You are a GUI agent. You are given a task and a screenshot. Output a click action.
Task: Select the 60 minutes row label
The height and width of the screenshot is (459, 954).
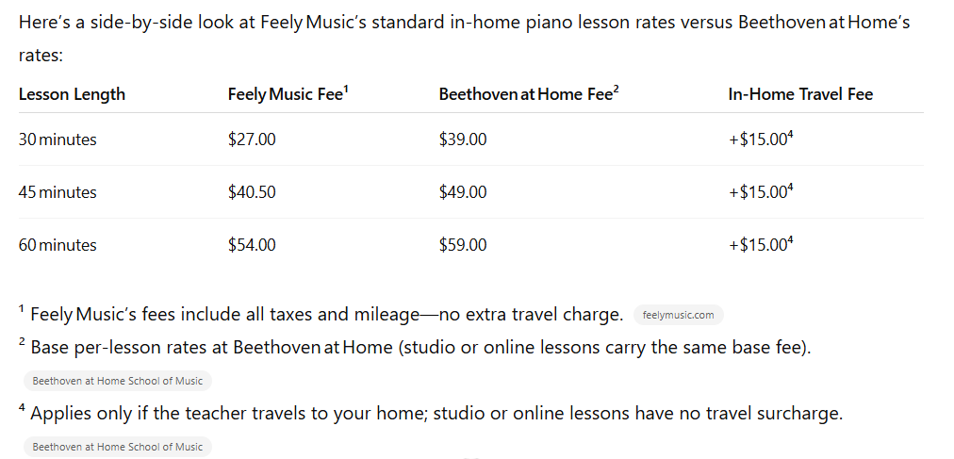pos(58,245)
